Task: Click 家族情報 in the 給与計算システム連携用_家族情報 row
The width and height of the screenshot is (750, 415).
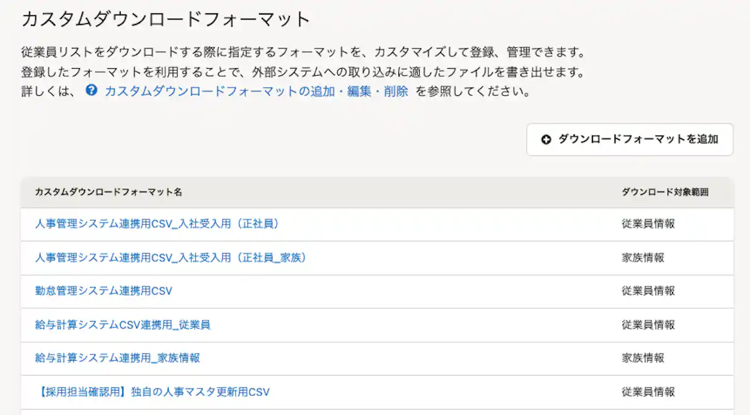Action: 643,358
